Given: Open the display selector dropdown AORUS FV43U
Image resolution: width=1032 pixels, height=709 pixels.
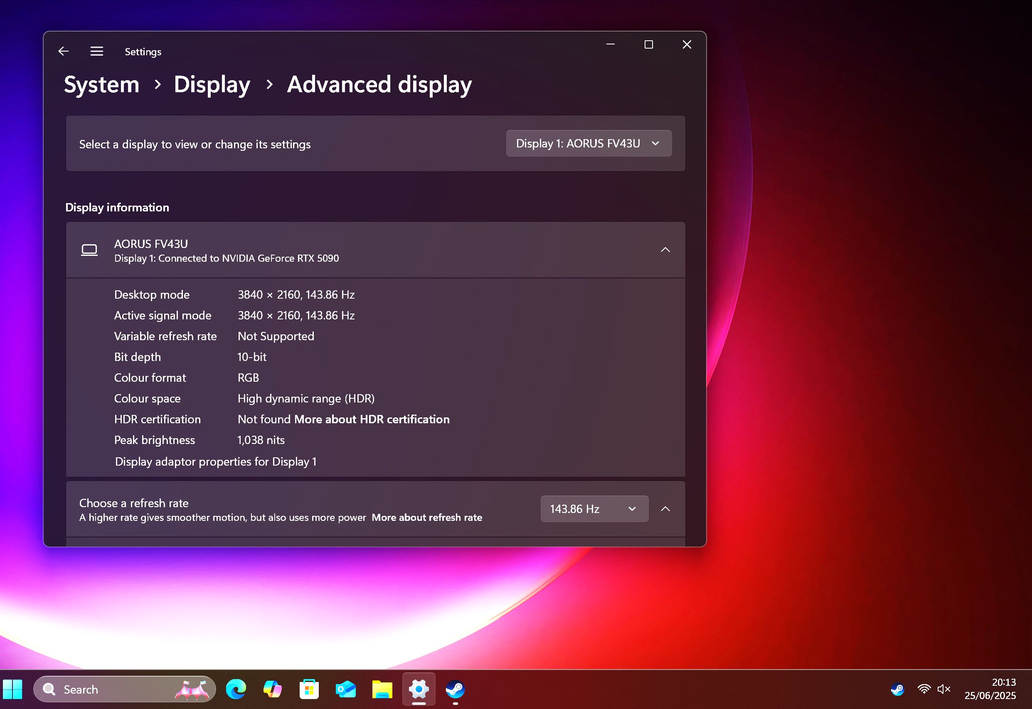Looking at the screenshot, I should point(589,143).
